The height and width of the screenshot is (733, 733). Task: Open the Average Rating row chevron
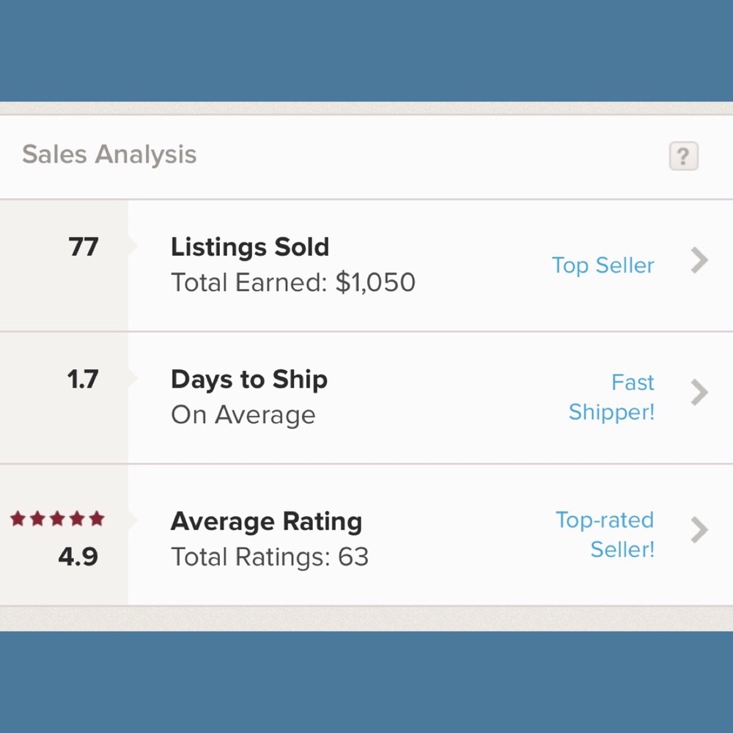tap(700, 529)
